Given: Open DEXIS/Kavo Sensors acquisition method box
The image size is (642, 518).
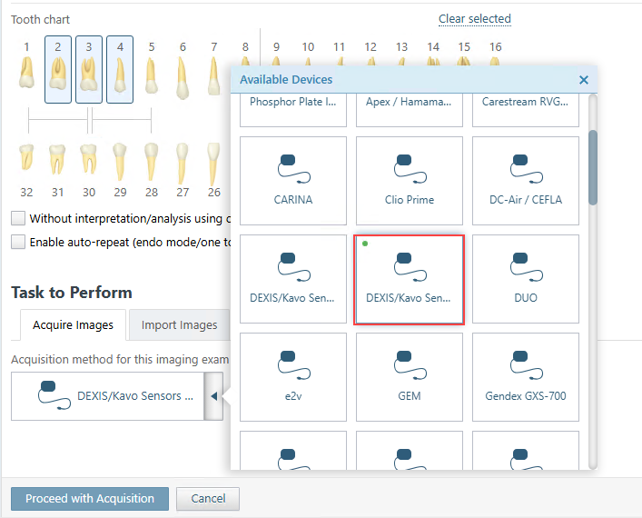Looking at the screenshot, I should click(x=108, y=396).
